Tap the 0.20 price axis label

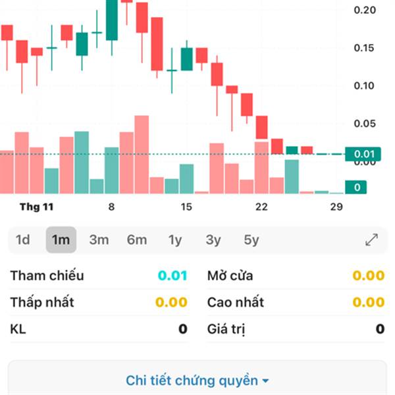click(x=365, y=10)
